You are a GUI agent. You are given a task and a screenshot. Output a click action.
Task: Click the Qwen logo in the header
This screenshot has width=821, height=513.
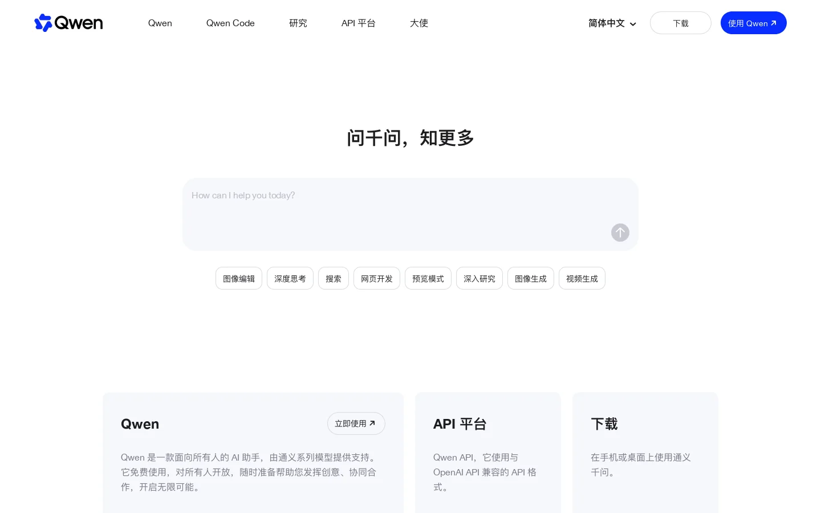point(68,23)
